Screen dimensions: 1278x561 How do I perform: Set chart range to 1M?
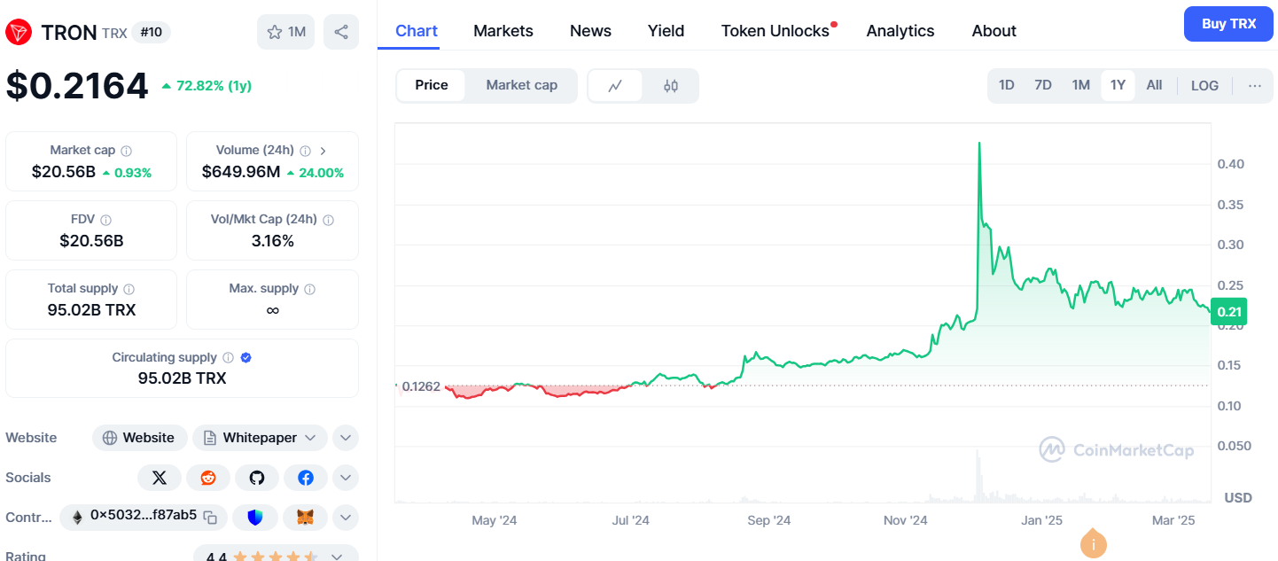pos(1080,86)
